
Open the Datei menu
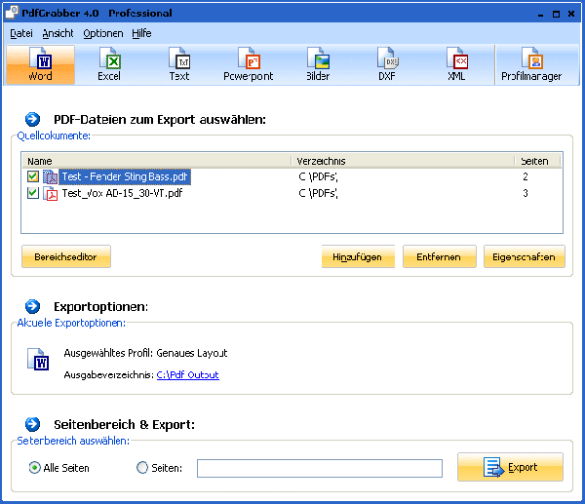pos(21,33)
